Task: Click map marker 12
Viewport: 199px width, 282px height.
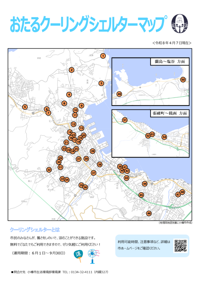Action: click(x=73, y=124)
